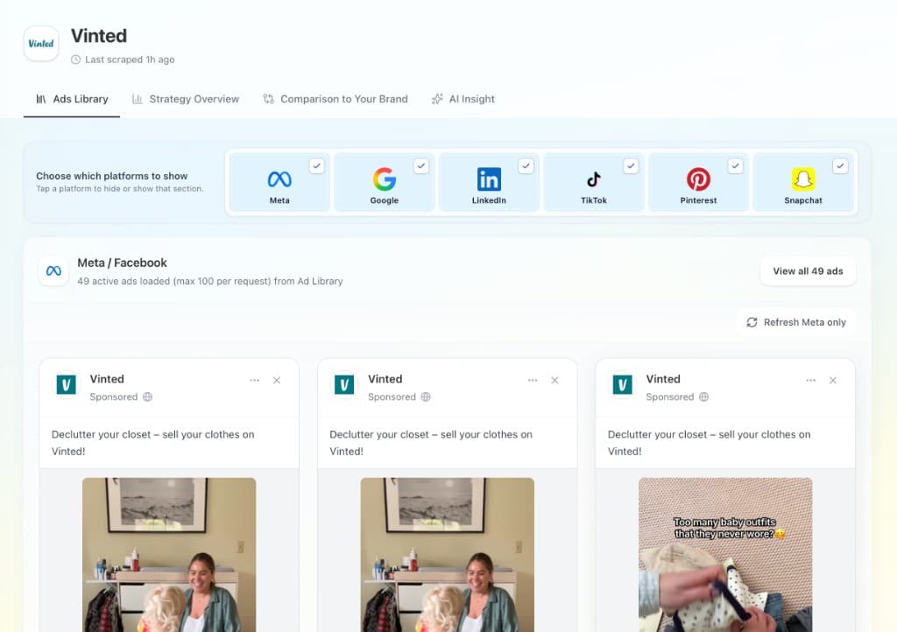Click the Strategy Overview bar chart icon

click(138, 99)
